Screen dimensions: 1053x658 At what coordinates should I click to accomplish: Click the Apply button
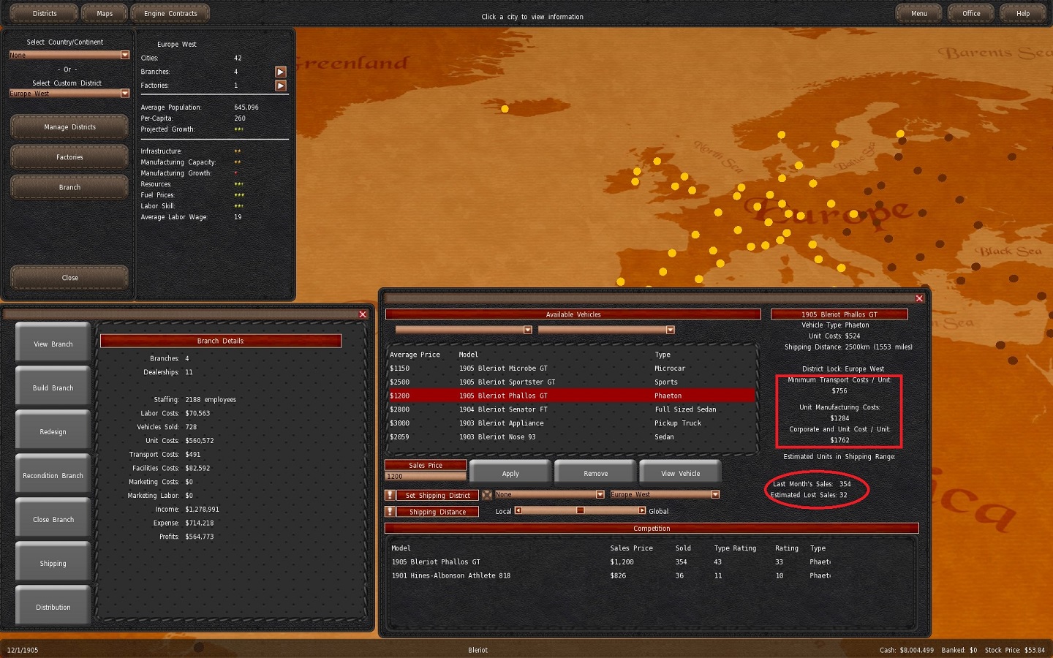[x=510, y=473]
